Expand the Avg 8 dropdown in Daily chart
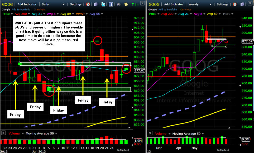 tap(57, 14)
